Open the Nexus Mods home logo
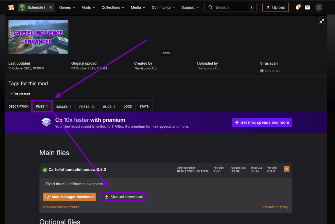 click(11, 8)
